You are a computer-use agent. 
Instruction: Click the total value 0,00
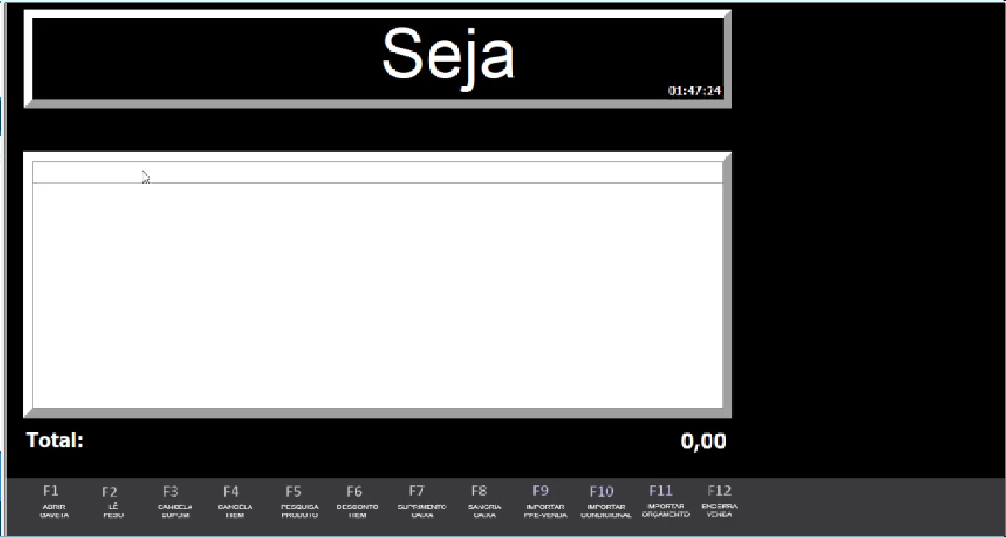703,441
